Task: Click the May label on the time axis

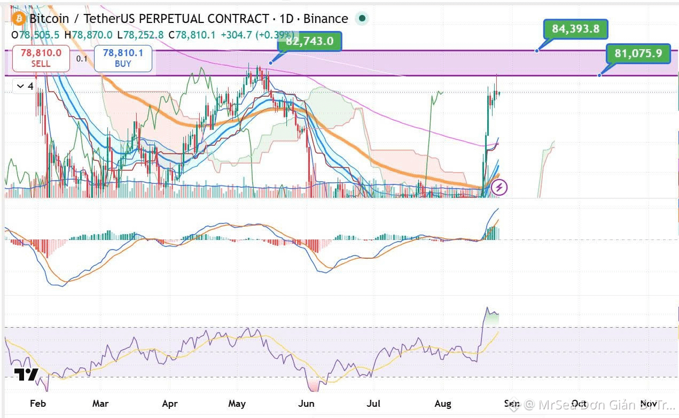Action: click(237, 404)
